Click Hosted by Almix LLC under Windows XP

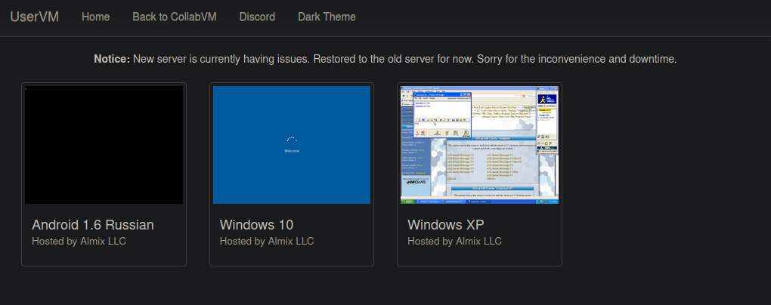(x=454, y=242)
